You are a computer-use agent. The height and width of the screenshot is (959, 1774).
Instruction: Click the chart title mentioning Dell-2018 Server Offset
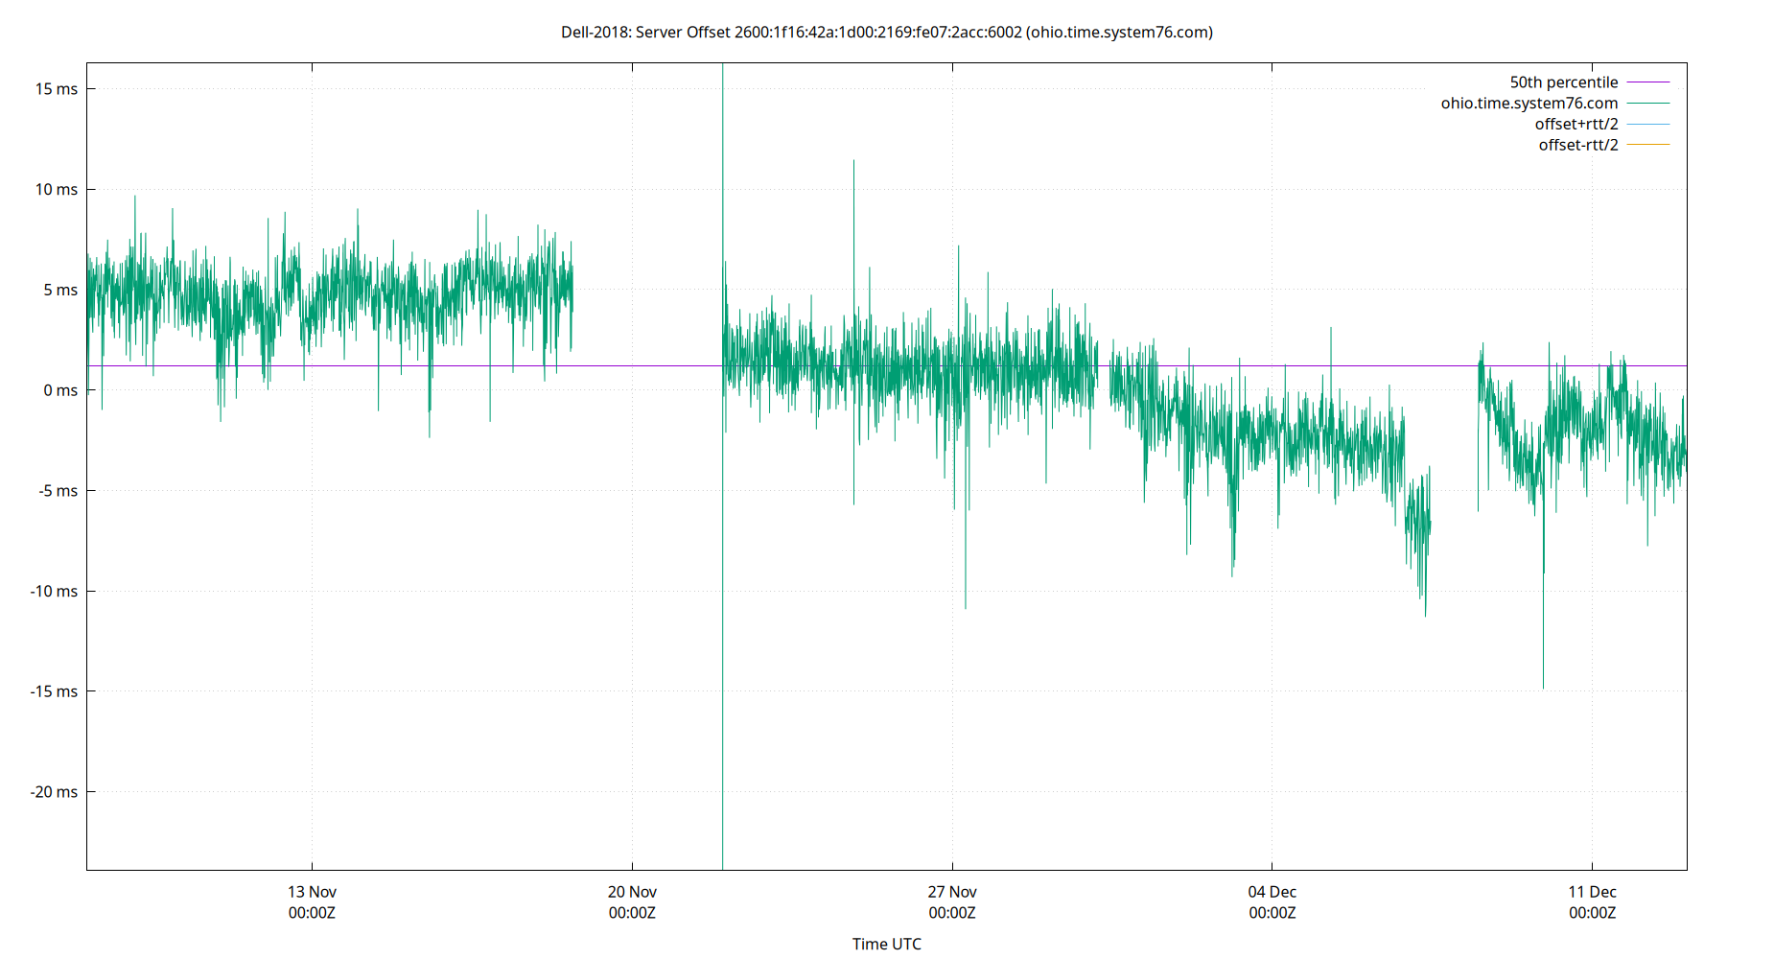(887, 32)
